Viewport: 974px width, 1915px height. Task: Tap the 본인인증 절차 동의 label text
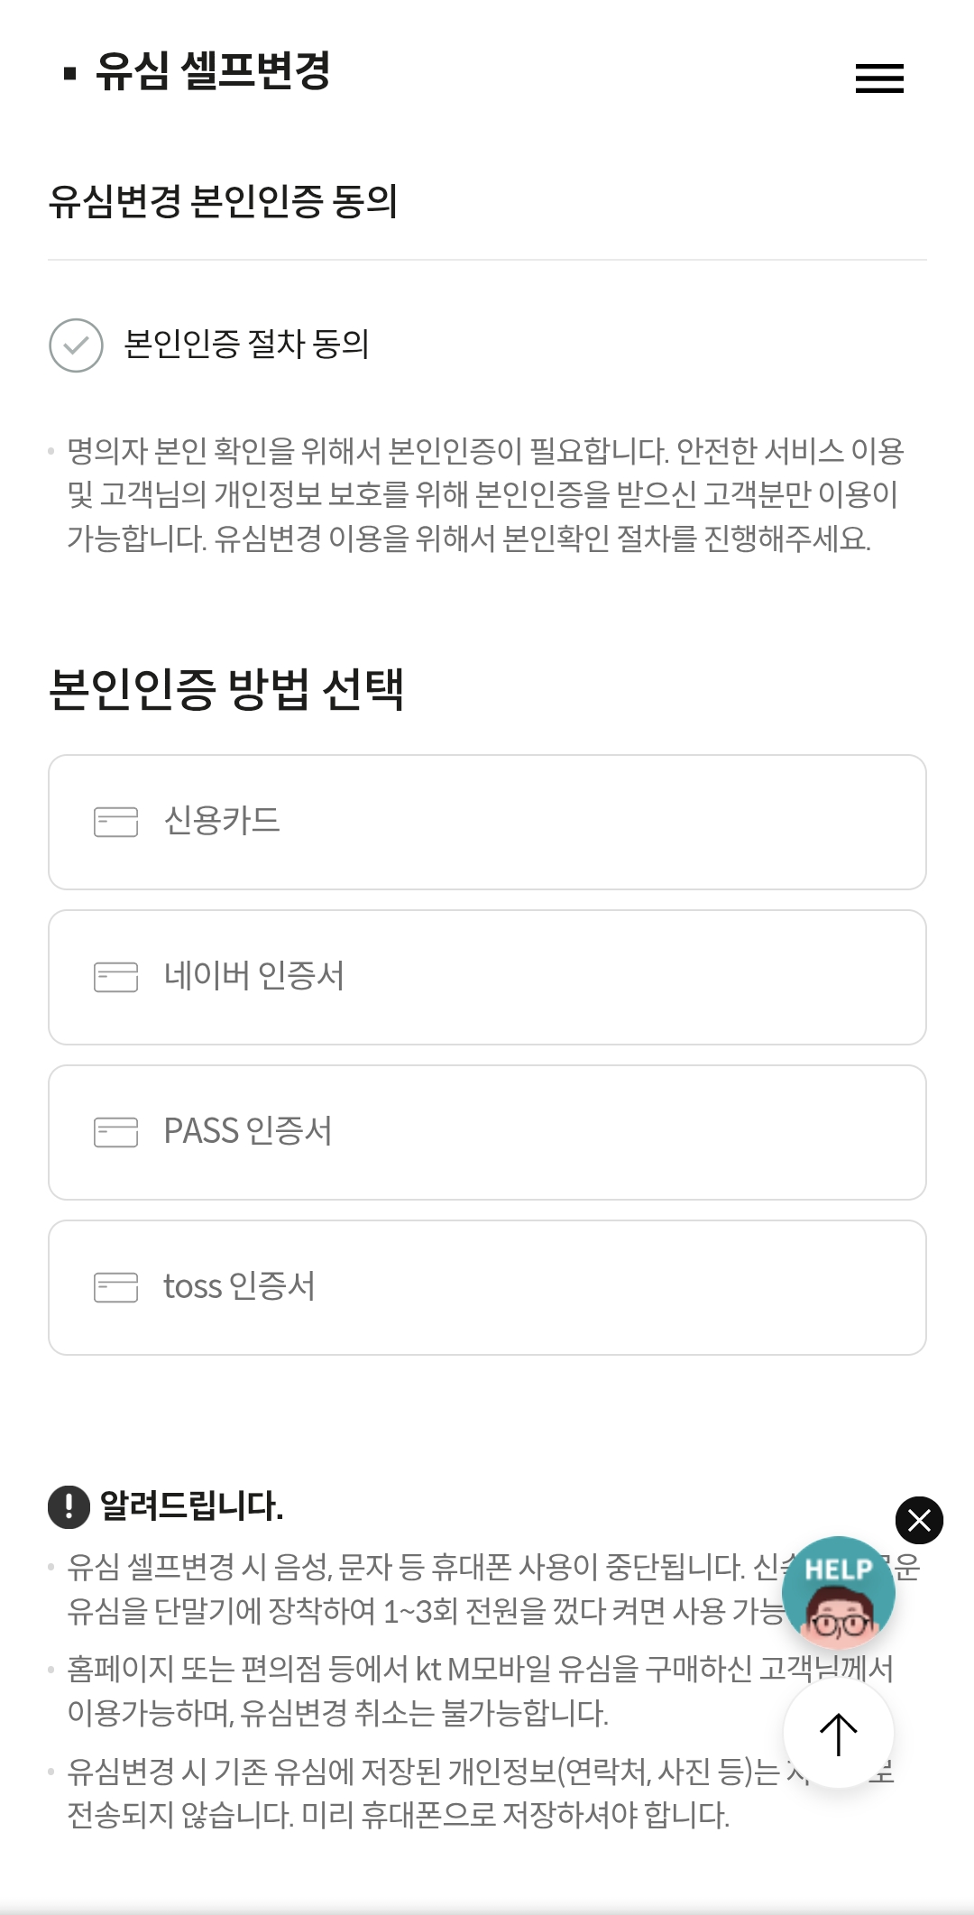(x=246, y=345)
